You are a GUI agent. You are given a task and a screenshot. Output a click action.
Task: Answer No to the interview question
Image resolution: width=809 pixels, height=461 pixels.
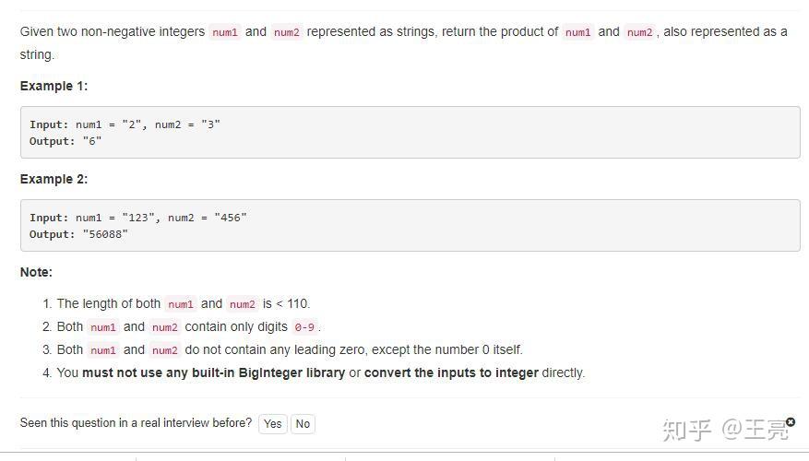click(x=303, y=424)
